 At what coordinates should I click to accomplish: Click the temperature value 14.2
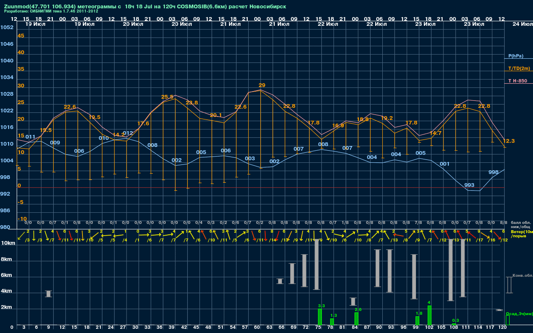click(118, 135)
